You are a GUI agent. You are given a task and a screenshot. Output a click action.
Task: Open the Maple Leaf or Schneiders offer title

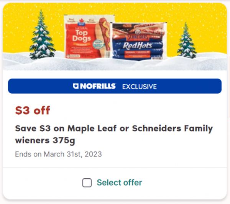114,134
